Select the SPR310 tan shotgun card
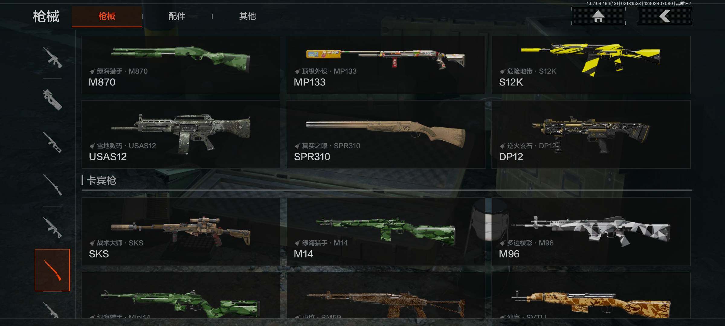 386,134
